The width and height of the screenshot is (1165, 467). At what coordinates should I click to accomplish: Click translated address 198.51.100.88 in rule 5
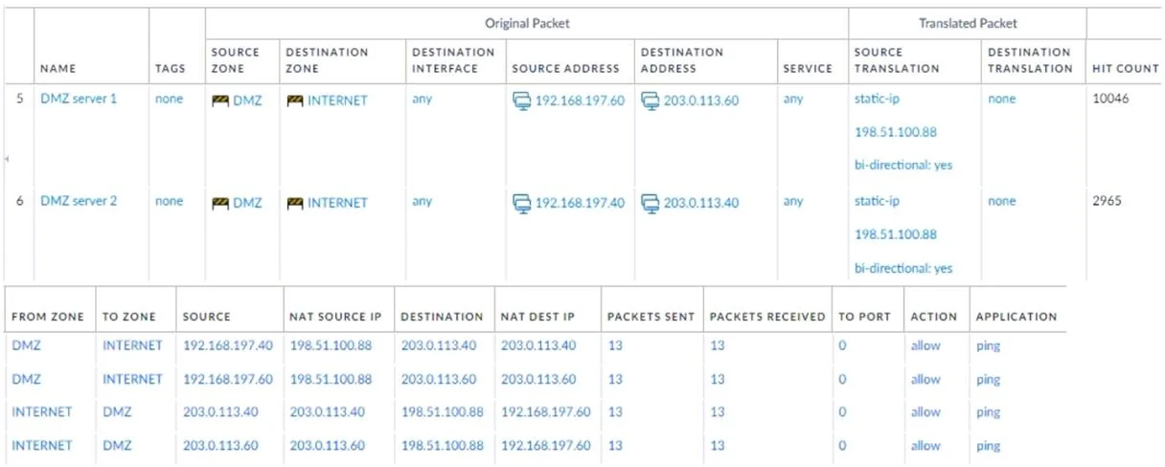895,132
